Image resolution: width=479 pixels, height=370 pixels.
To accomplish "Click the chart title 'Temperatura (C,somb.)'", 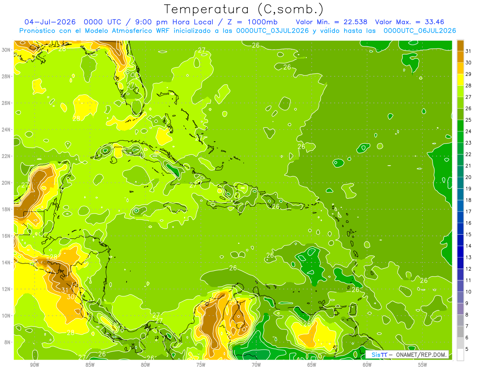I will click(244, 9).
